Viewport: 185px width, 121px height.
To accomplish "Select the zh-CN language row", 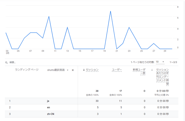I will [92, 114].
